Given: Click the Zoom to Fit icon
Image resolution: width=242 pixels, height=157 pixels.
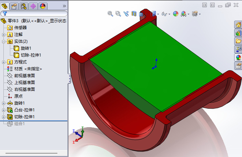Looking at the screenshot, I should coord(110,14).
